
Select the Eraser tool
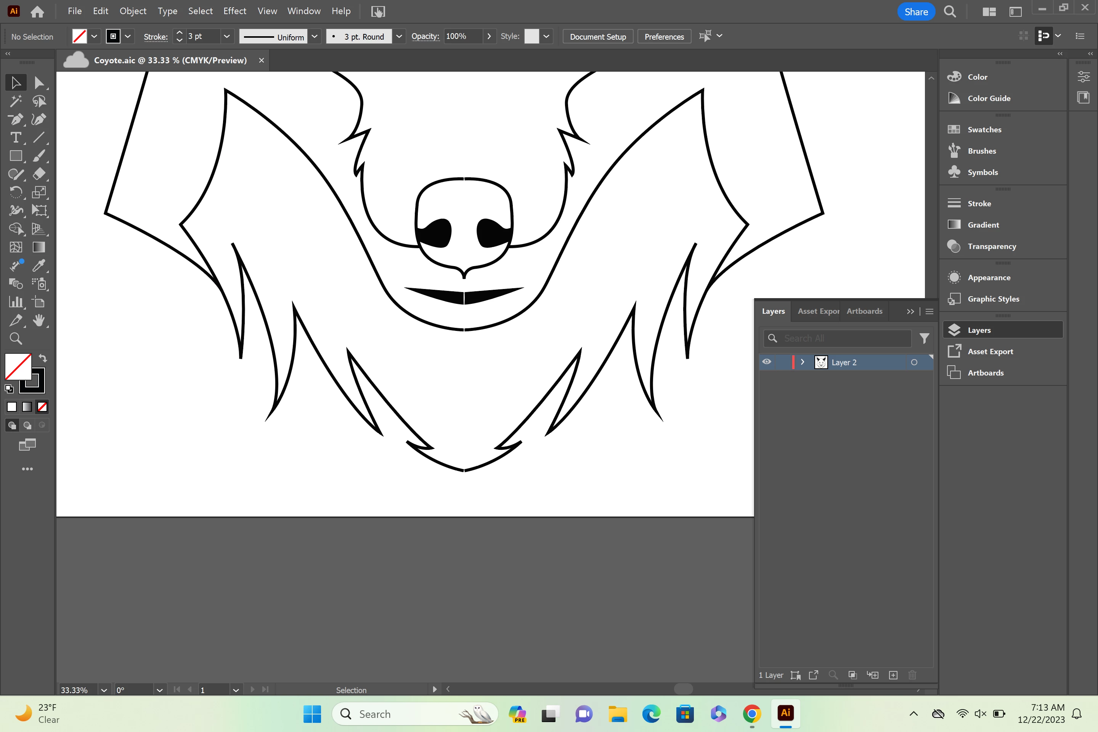[x=39, y=174]
